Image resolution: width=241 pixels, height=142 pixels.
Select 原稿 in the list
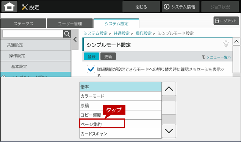pyautogui.click(x=121, y=106)
